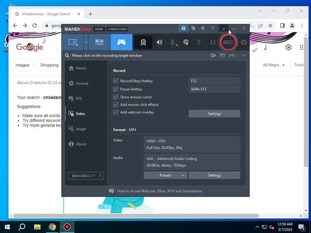This screenshot has height=233, width=311.
Task: Click the Shift+F12 hotkey field
Action: pos(214,89)
